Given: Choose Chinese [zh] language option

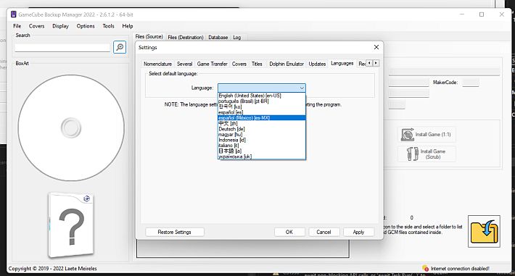Looking at the screenshot, I should [x=261, y=123].
